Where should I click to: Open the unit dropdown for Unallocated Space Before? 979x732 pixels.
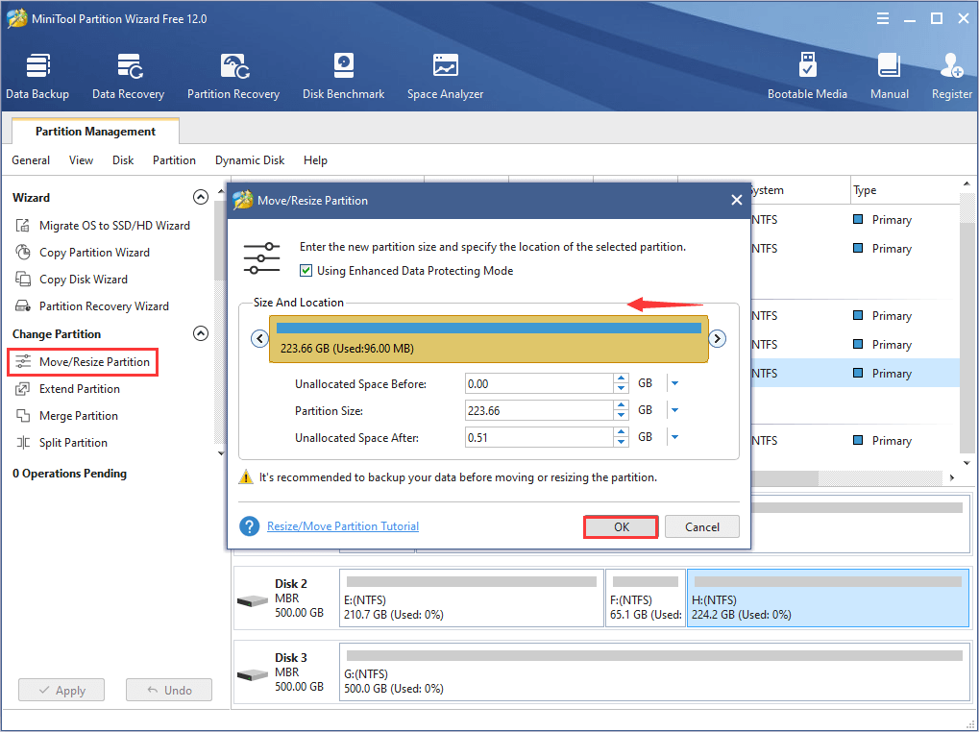pos(675,384)
